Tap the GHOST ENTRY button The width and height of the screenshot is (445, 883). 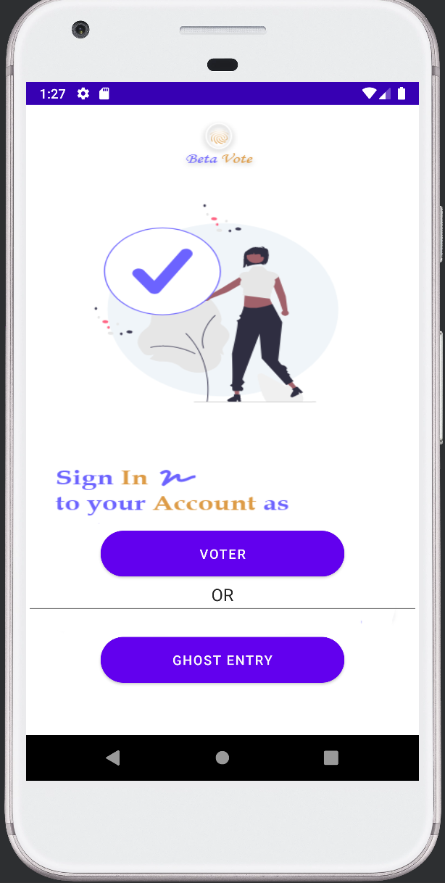pos(222,660)
